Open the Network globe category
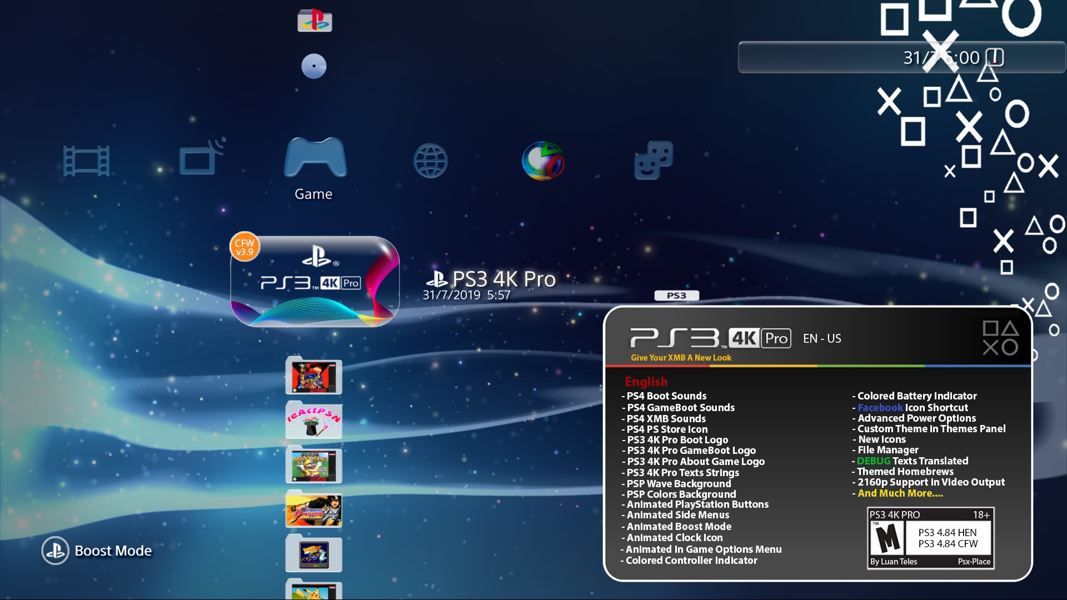This screenshot has height=600, width=1067. (430, 161)
